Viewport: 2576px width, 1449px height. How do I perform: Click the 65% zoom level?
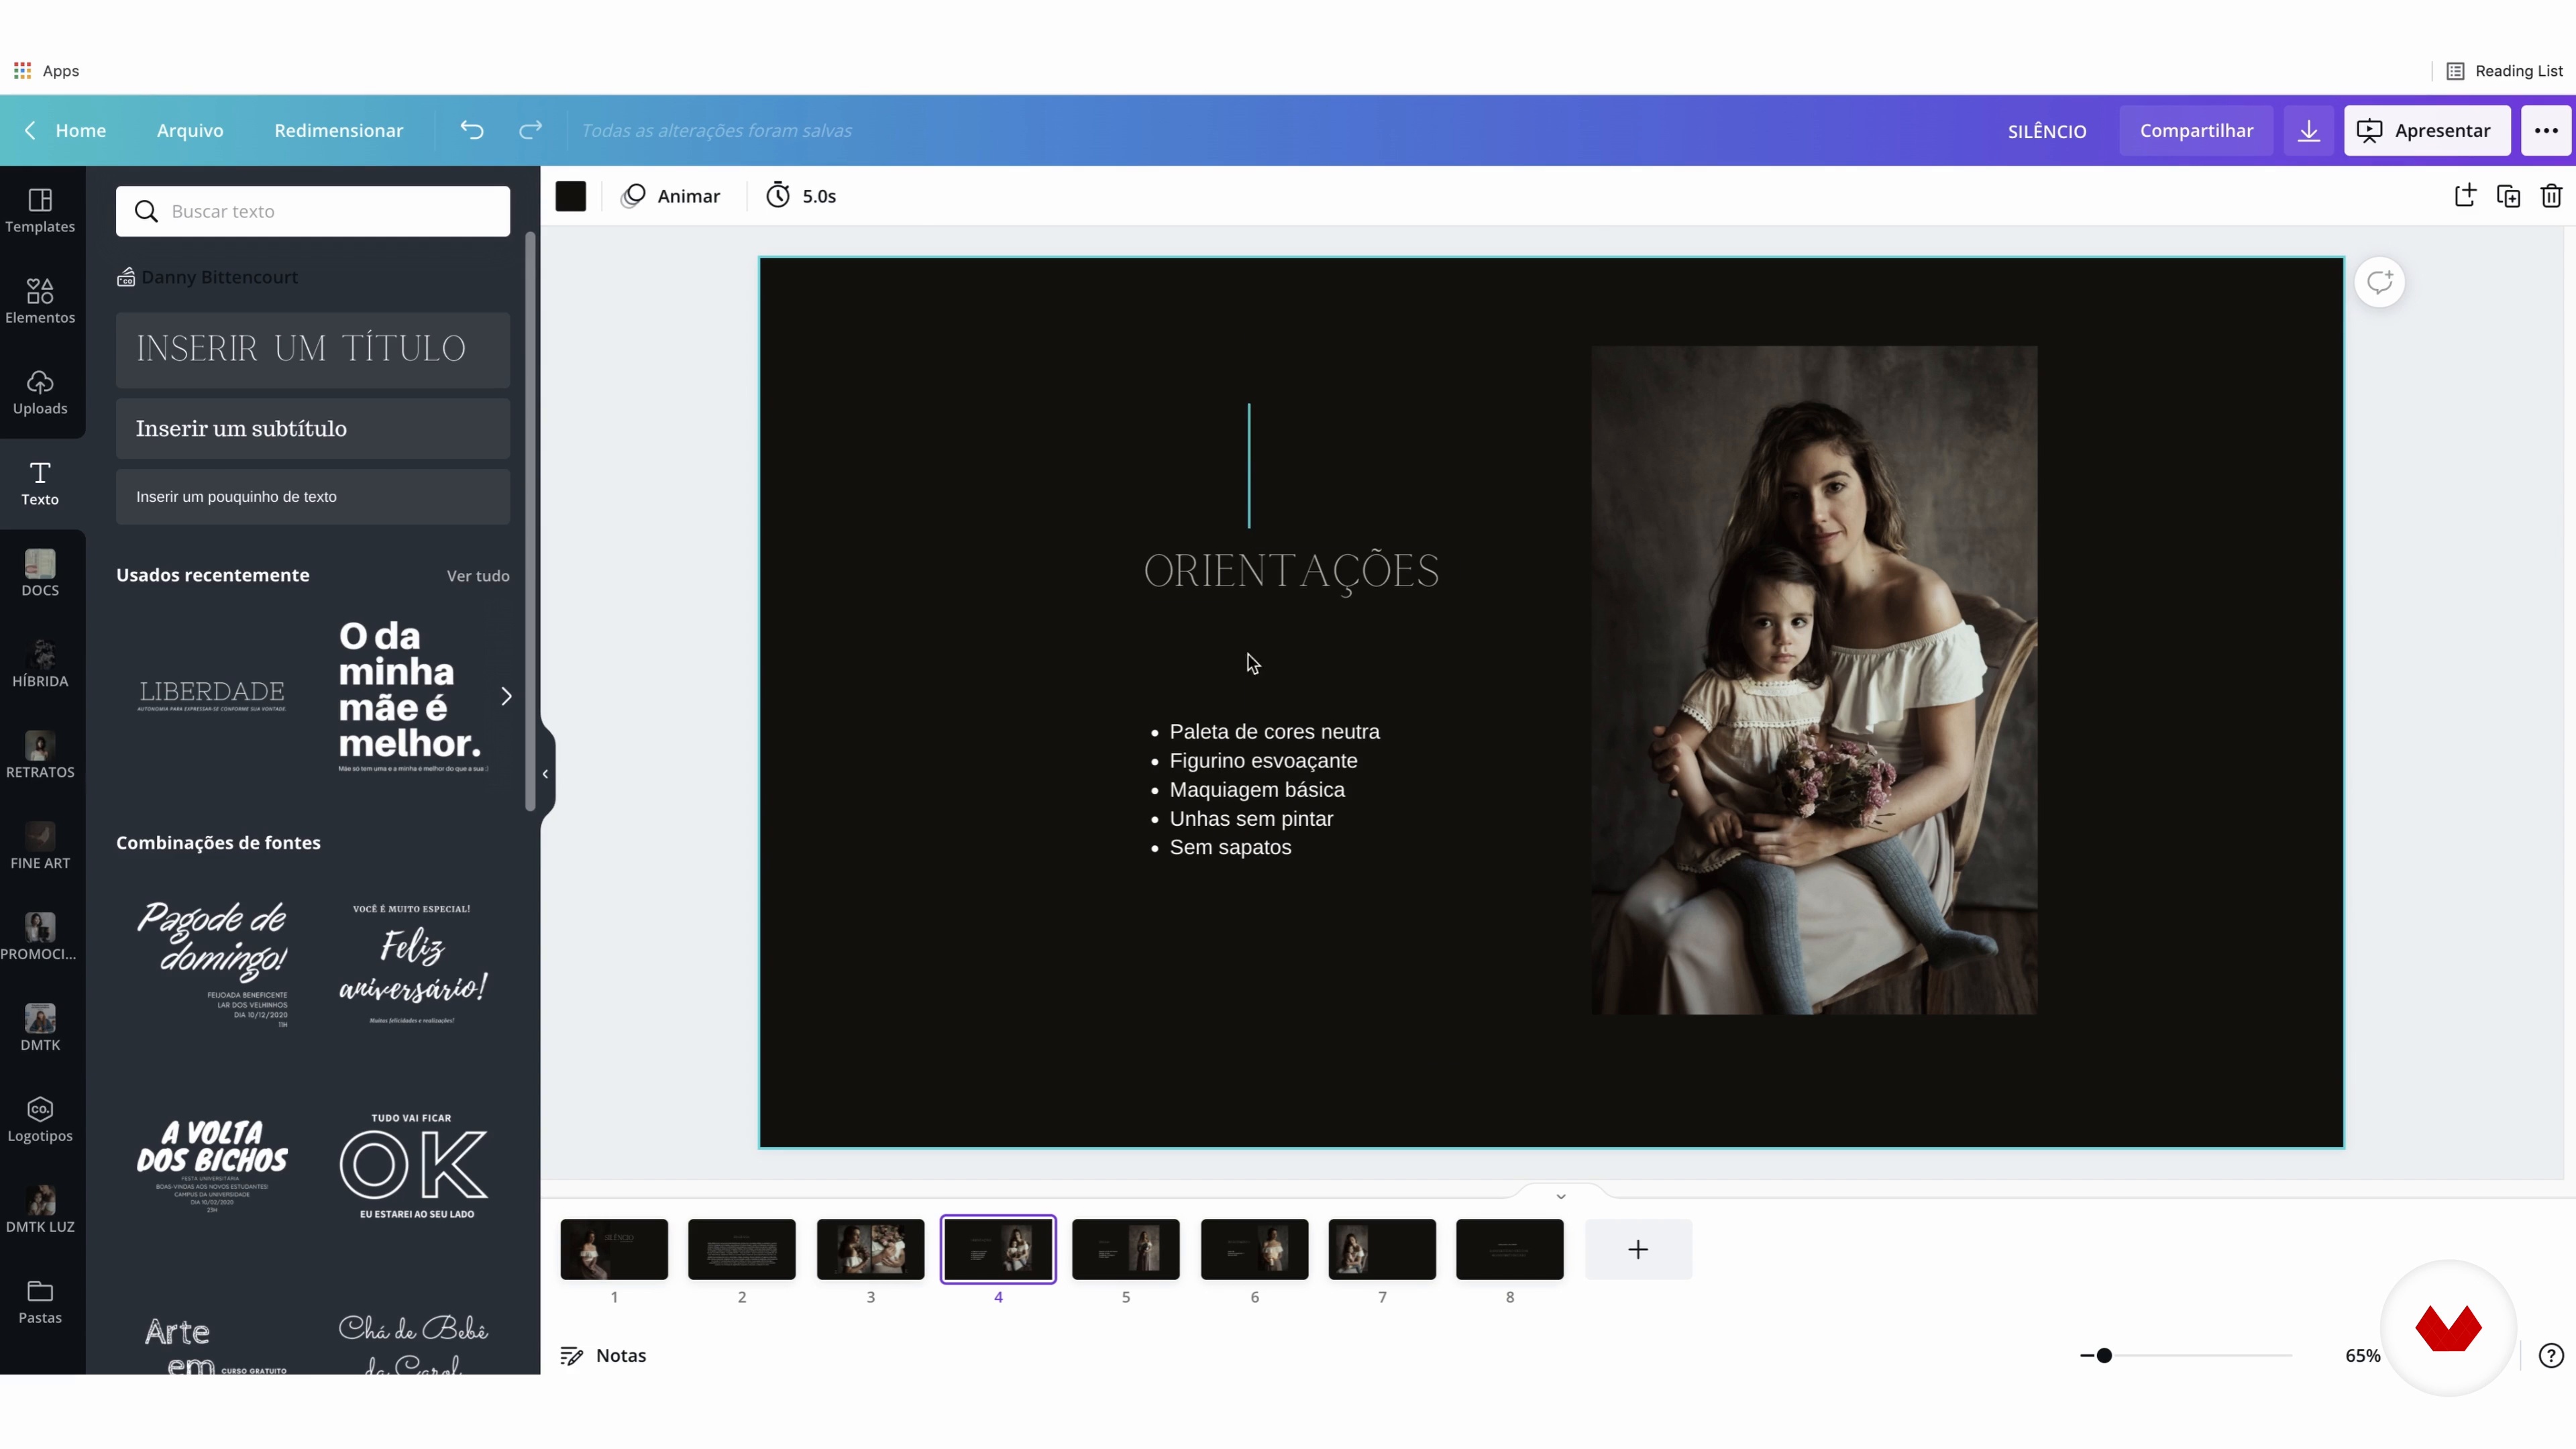[2362, 1355]
